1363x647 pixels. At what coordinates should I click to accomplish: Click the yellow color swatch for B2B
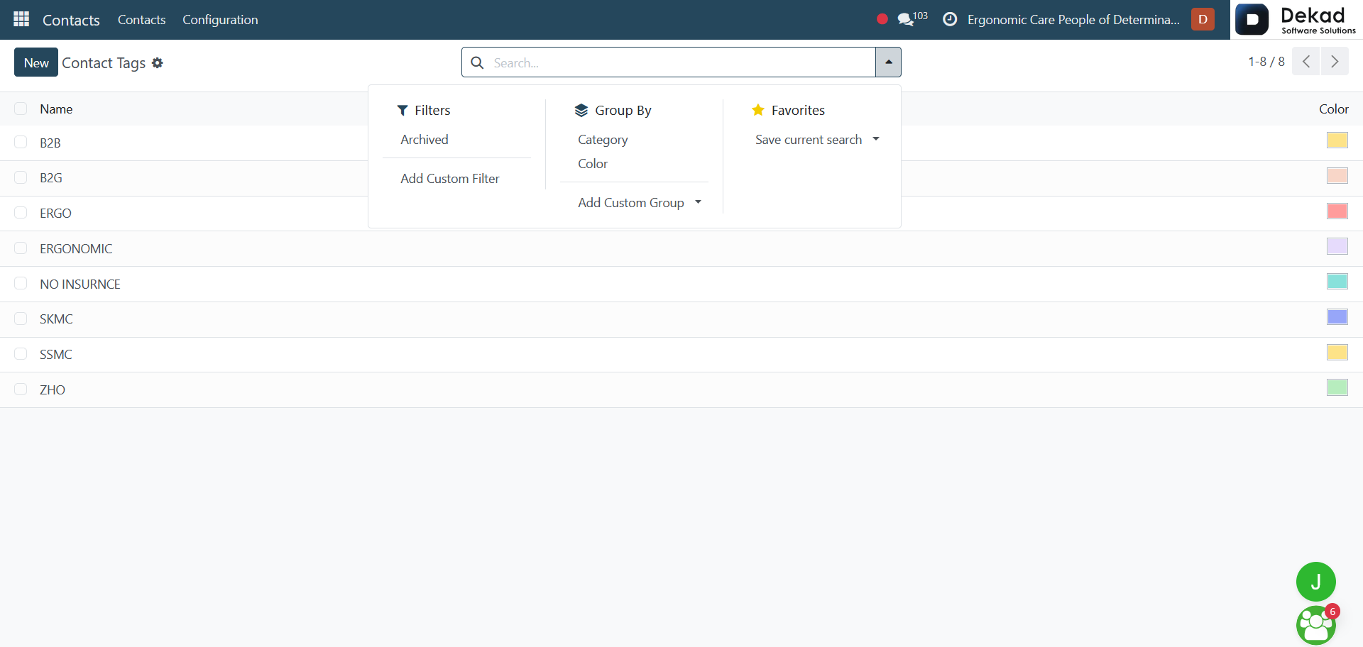click(x=1337, y=140)
